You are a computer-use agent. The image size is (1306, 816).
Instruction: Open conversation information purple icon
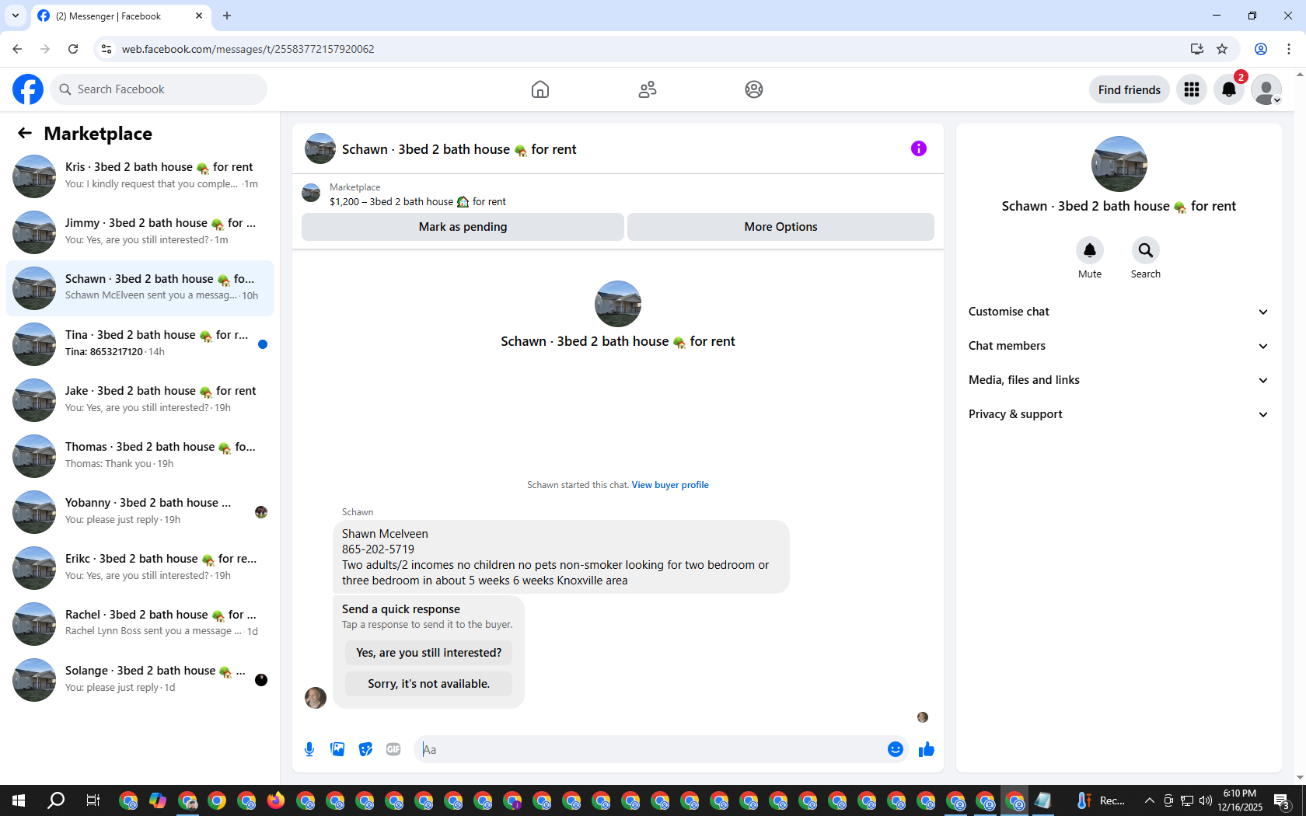[x=919, y=148]
